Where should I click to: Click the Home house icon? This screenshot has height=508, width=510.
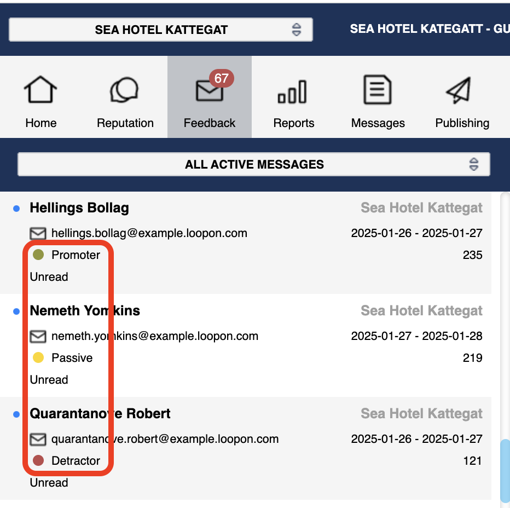tap(41, 90)
